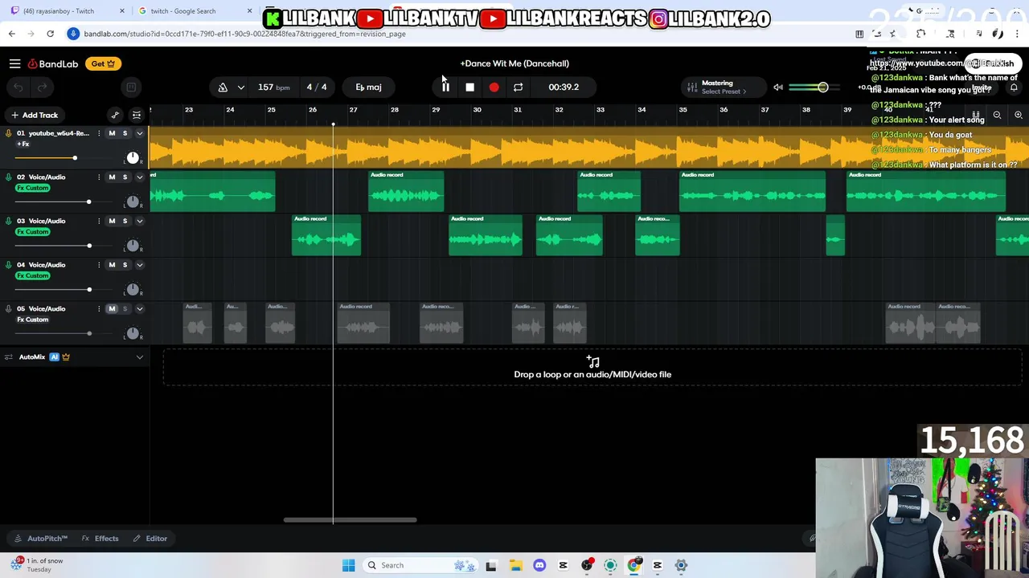The height and width of the screenshot is (578, 1029).
Task: Open the AutoPitch tab
Action: tap(42, 539)
